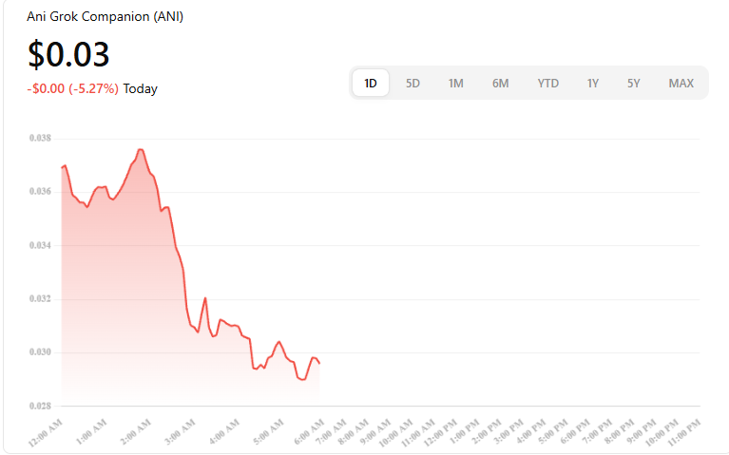The height and width of the screenshot is (455, 729).
Task: Click the -$0.00 (-5.27%) change value
Action: [72, 88]
